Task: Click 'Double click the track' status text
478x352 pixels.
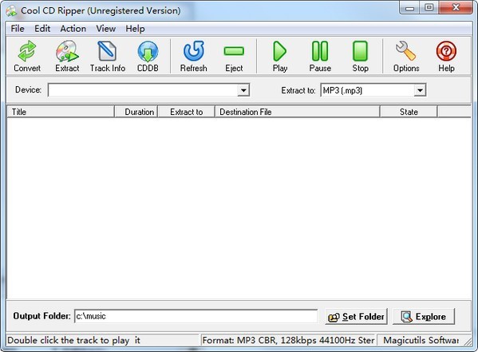Action: tap(73, 340)
